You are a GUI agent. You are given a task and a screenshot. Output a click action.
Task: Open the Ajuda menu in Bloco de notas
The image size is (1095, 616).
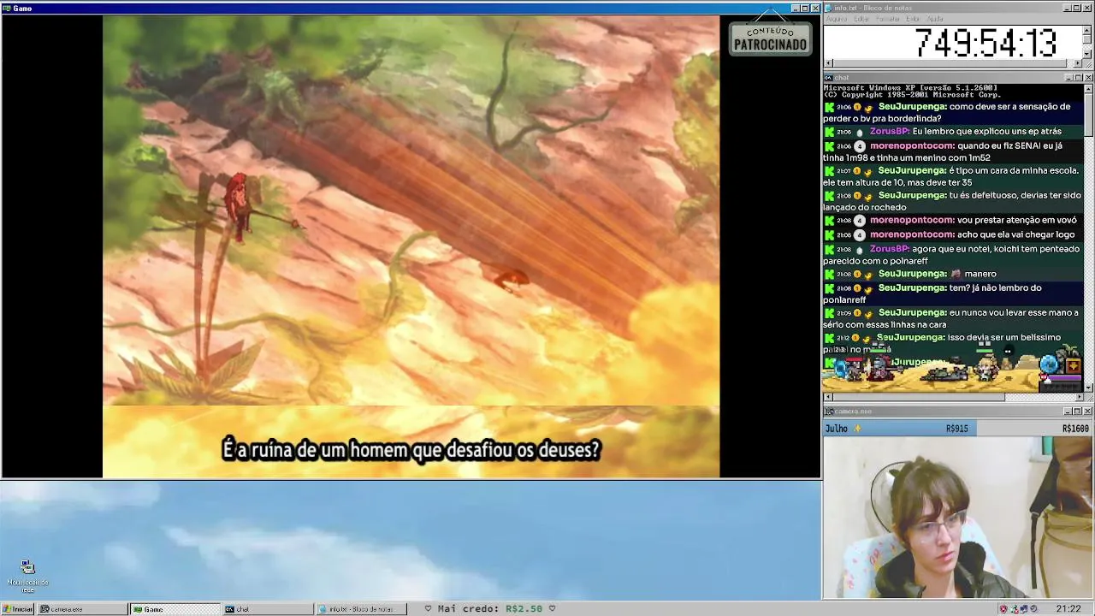coord(935,19)
